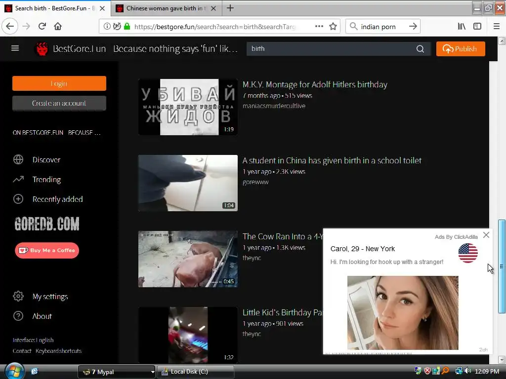Click the blue vertical scrollbar thumb

point(502,266)
